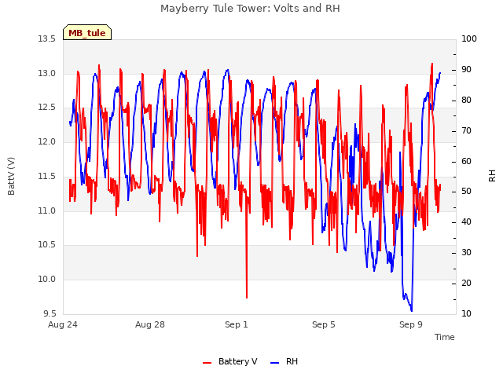The image size is (503, 377).
Task: Click the Aug 28 date tick
Action: 150,324
